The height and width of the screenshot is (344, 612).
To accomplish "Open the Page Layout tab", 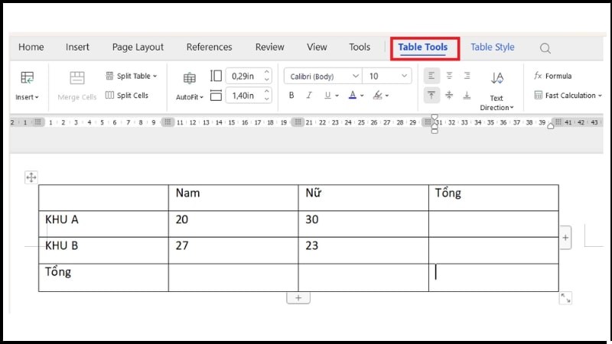I will 138,47.
